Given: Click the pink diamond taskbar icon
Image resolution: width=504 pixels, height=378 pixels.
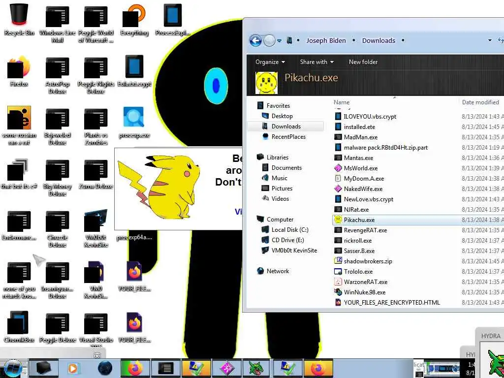Looking at the screenshot, I should pos(227,368).
